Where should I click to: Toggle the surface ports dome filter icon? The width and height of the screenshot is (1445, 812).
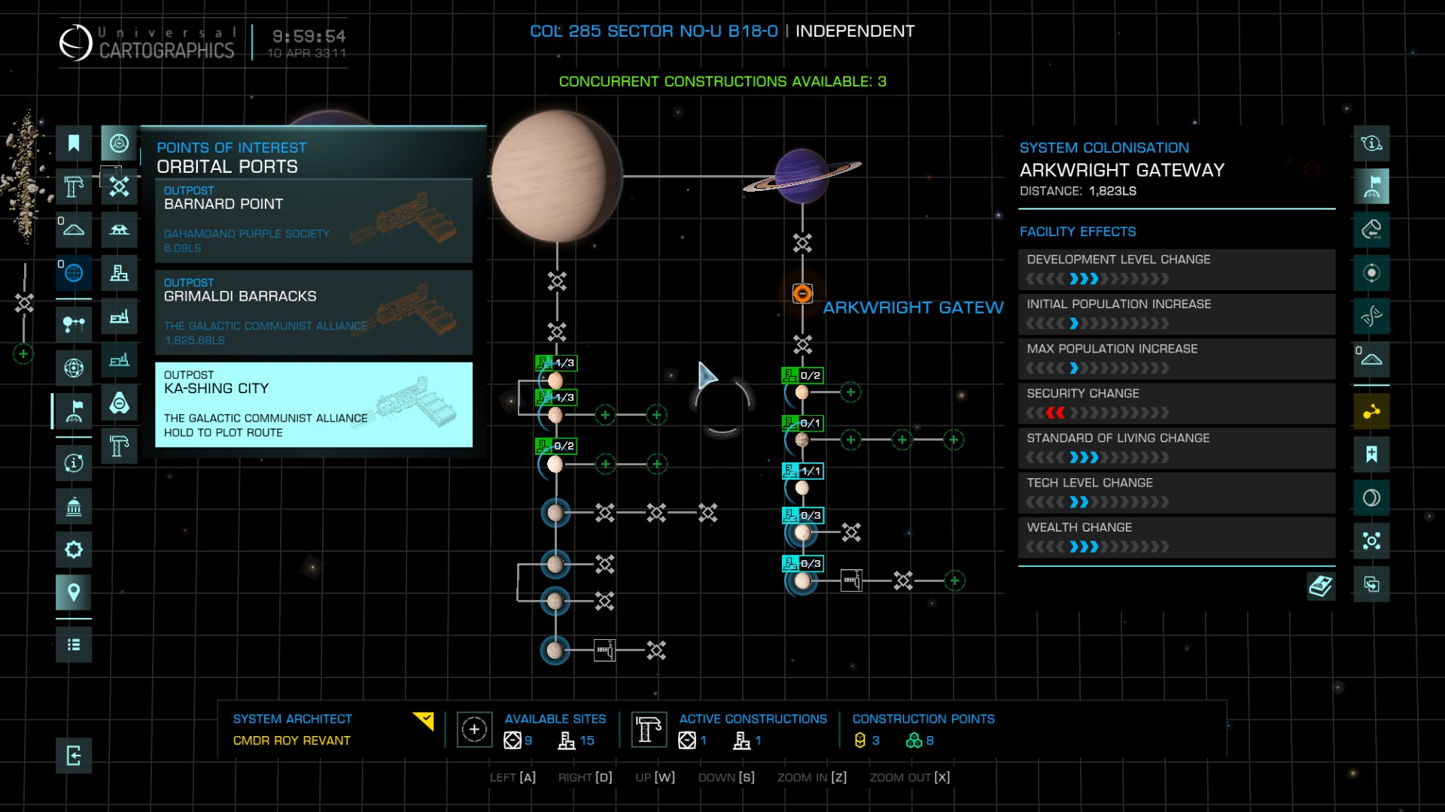(119, 229)
